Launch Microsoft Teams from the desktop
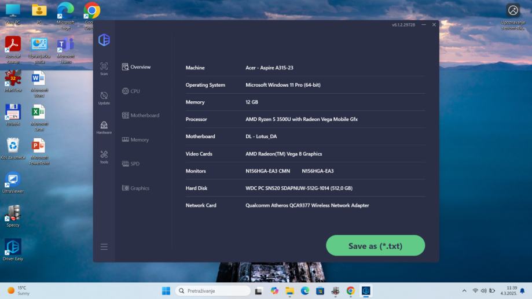 tap(65, 50)
